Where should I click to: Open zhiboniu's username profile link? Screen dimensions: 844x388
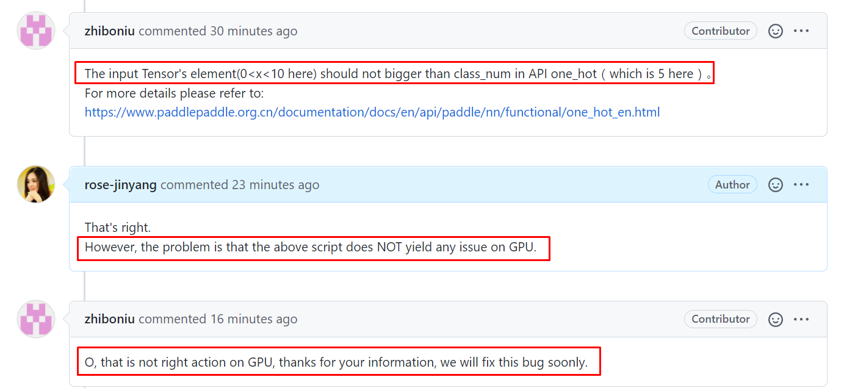pos(110,31)
